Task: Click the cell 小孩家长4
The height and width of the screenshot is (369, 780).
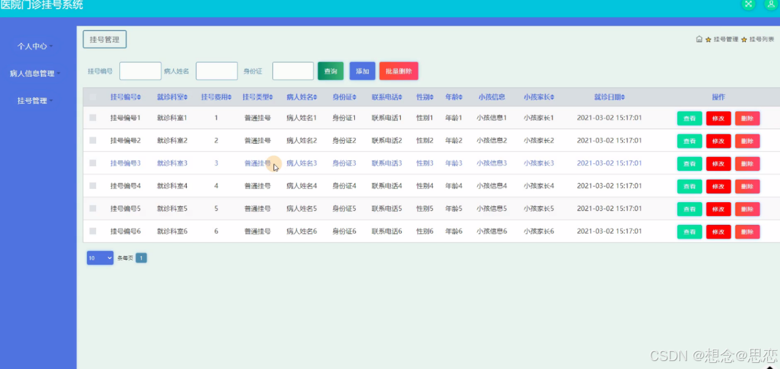Action: (x=538, y=186)
